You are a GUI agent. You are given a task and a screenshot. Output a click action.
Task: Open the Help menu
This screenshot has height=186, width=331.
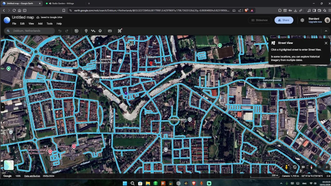coord(59,24)
